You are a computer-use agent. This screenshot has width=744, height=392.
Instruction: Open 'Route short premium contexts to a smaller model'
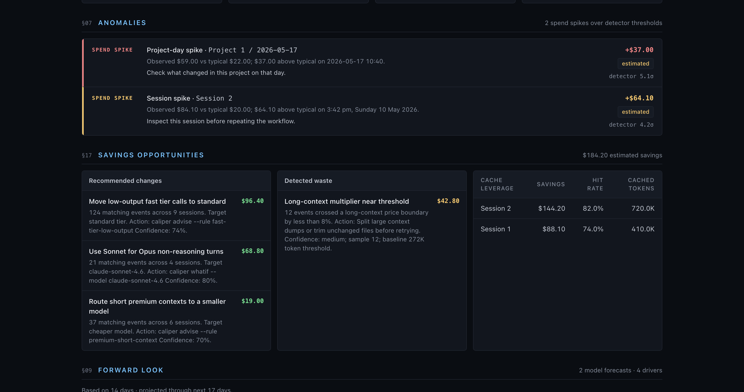point(157,306)
